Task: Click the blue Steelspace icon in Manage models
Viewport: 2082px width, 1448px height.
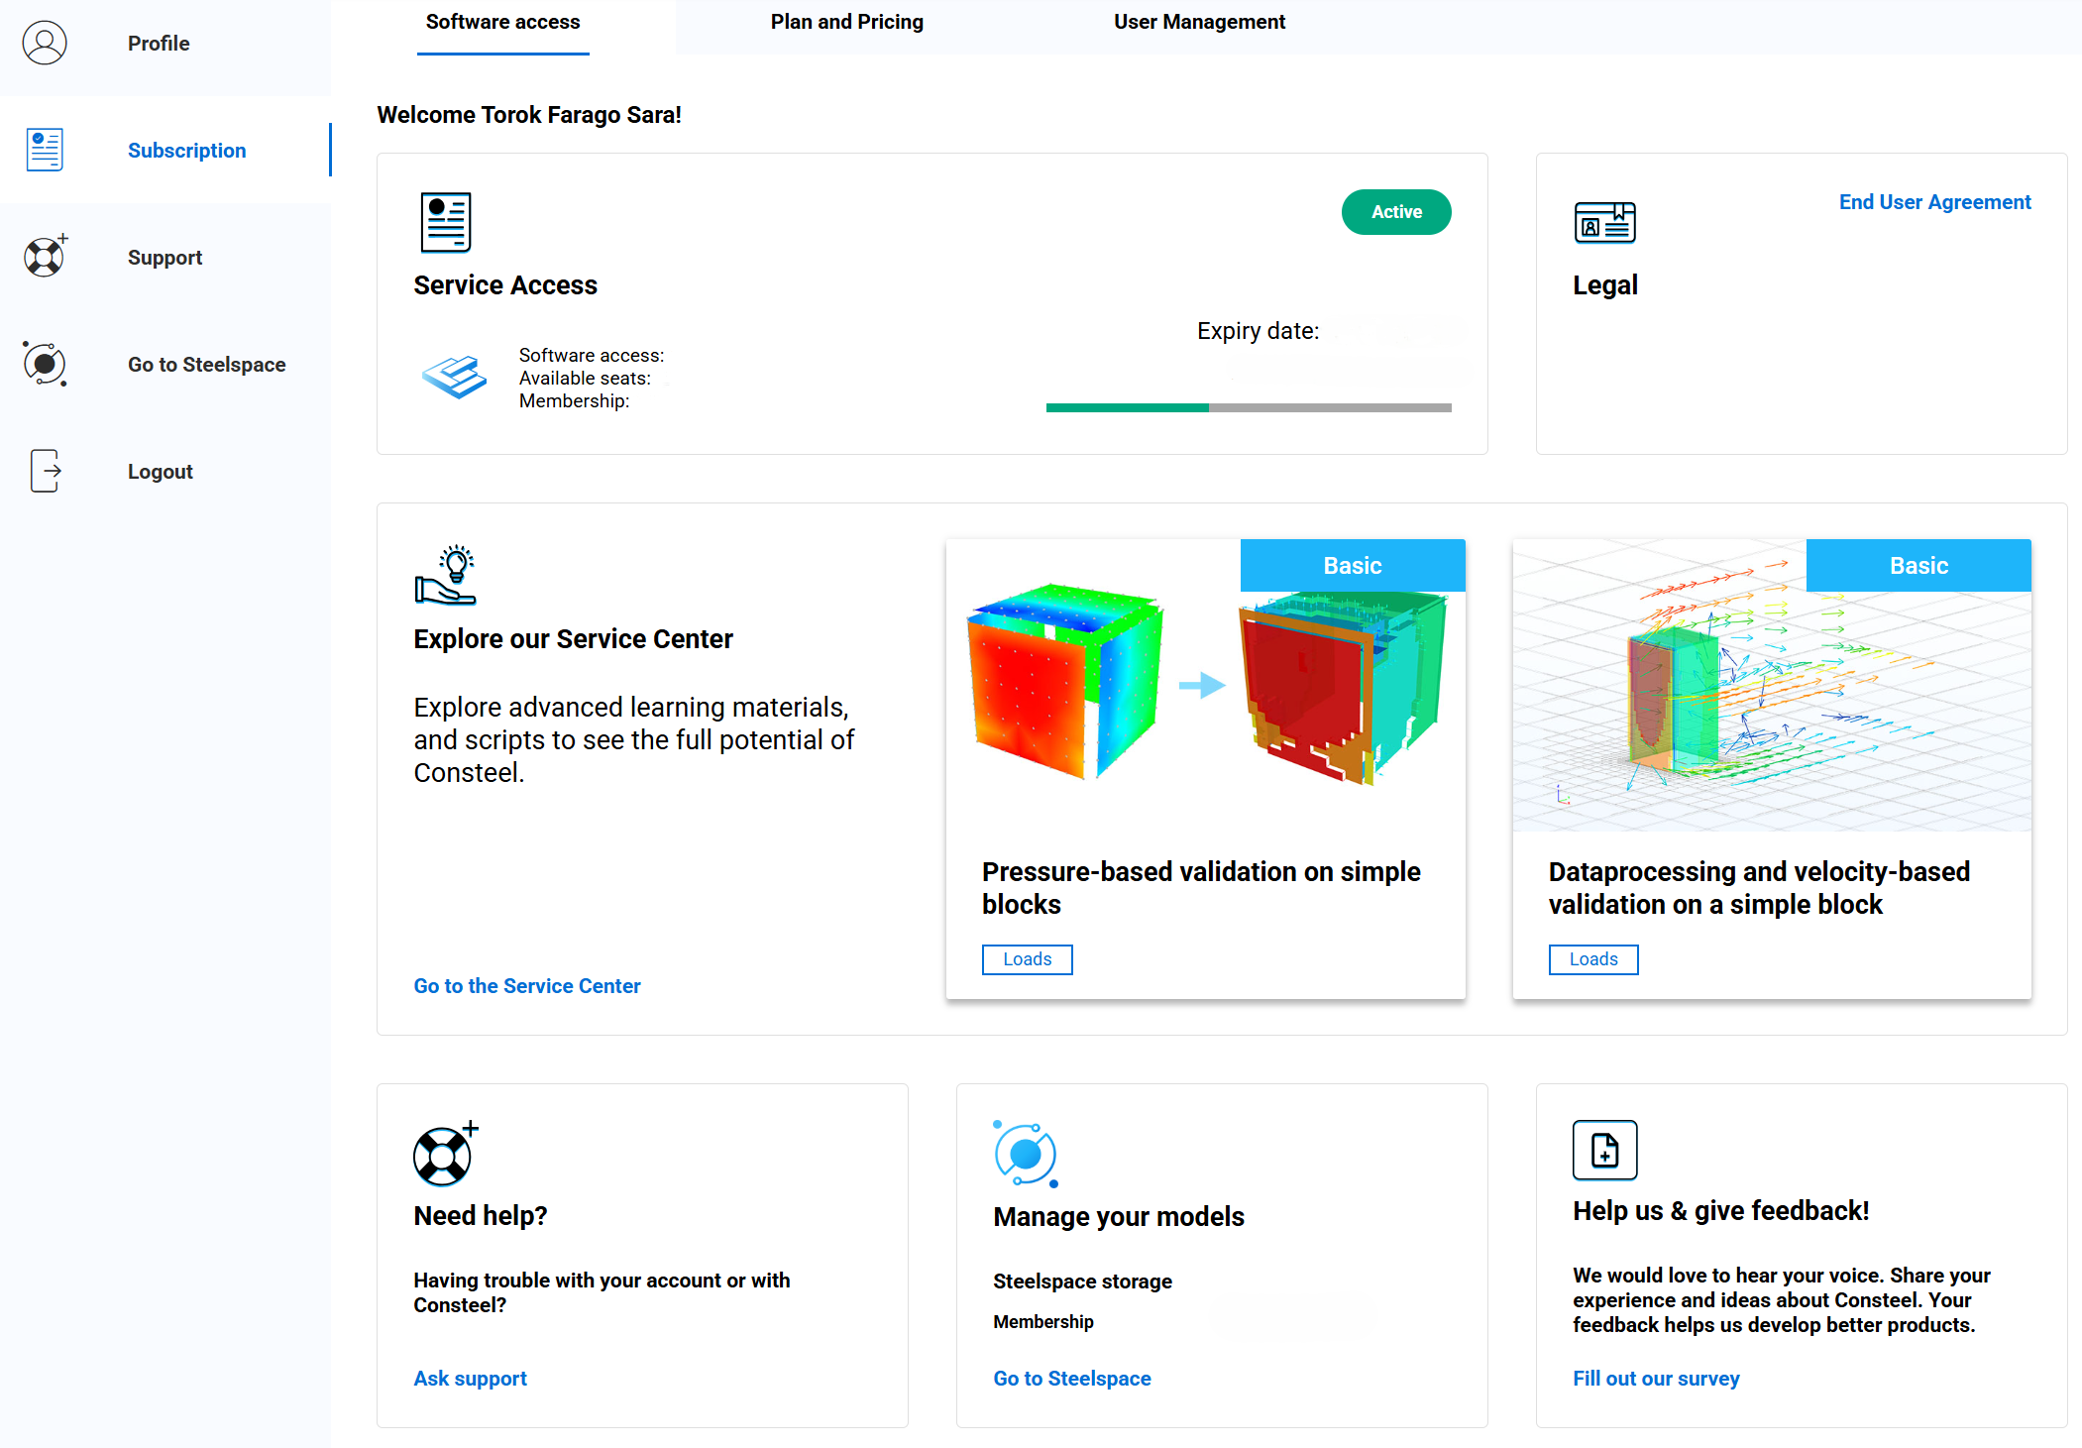Action: tap(1026, 1154)
